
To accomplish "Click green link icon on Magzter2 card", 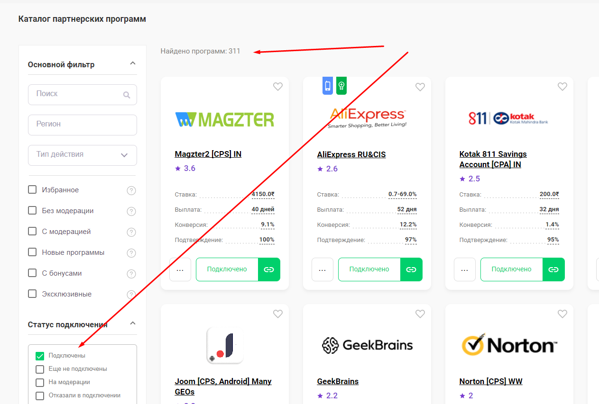I will (x=269, y=269).
